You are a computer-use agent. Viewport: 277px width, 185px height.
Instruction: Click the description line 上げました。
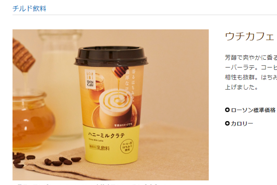(241, 87)
